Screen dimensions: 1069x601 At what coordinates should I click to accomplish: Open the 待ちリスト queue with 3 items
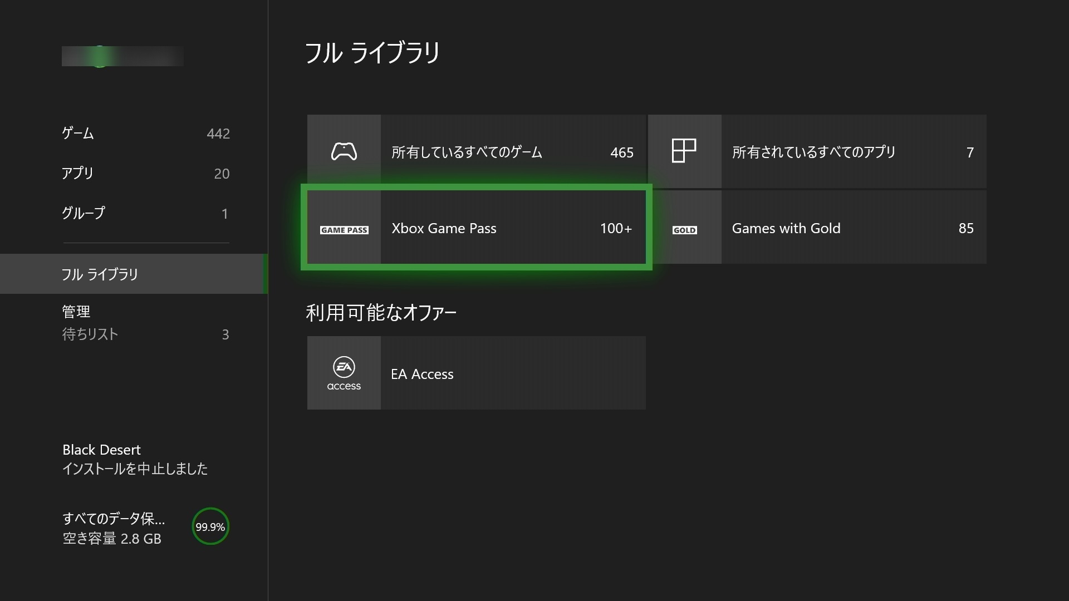145,334
